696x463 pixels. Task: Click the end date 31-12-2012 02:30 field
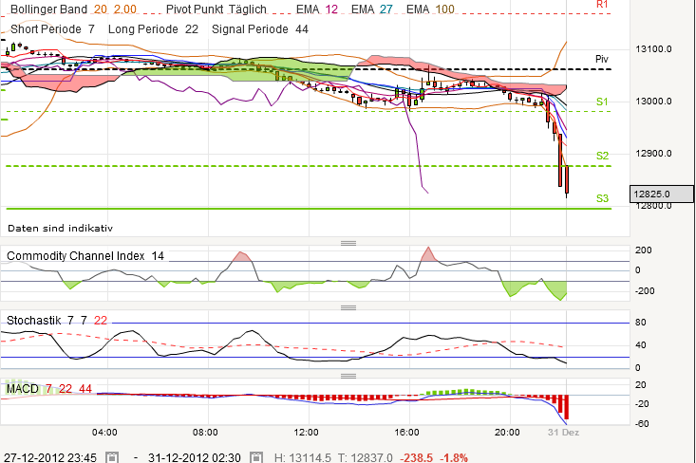(195, 457)
